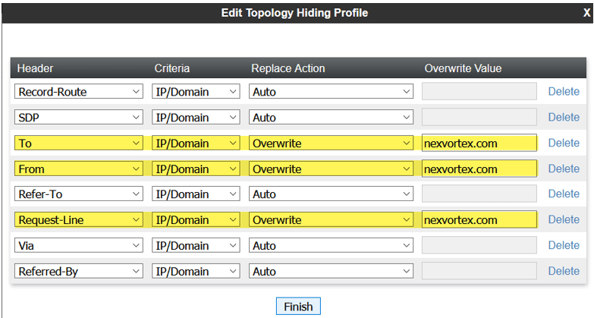
Task: Open Replace Action dropdown for Request-Line
Action: [x=331, y=220]
